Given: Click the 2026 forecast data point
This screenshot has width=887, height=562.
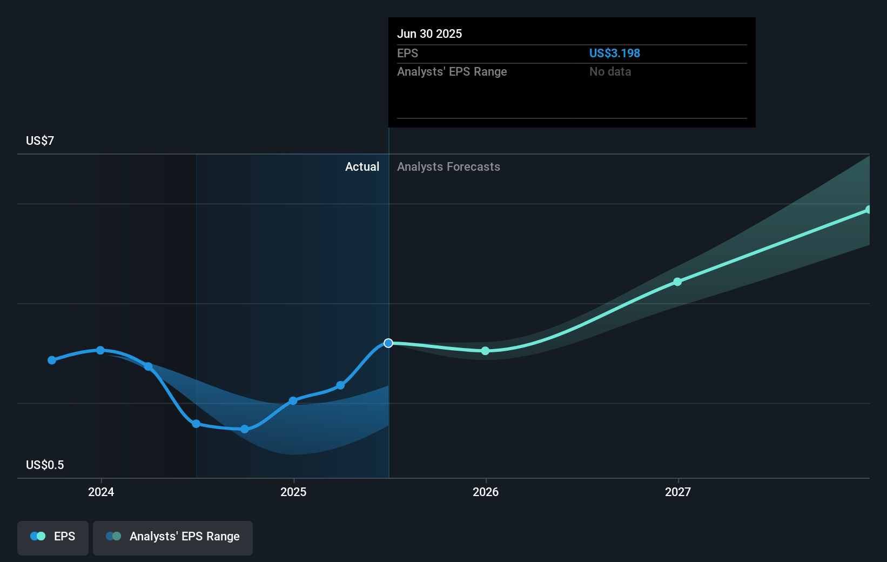Looking at the screenshot, I should pos(485,351).
